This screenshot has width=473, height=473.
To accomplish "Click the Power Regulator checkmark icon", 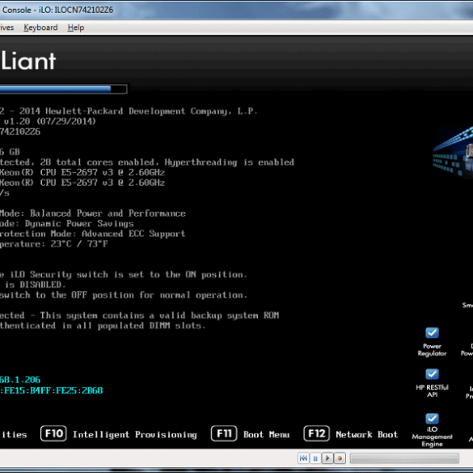I will [x=432, y=333].
